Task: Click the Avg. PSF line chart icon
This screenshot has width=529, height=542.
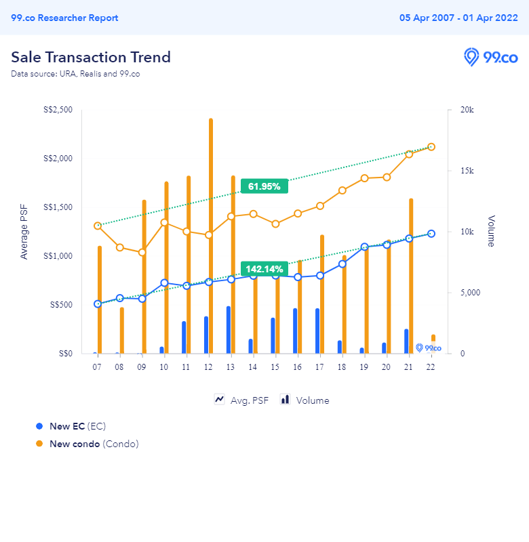Action: point(219,400)
